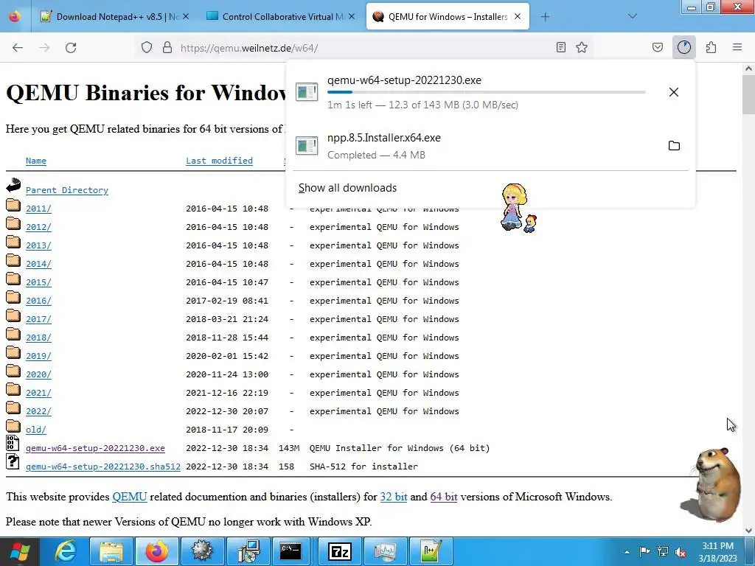Screen dimensions: 755x566
Task: Open the 2017/ folder link
Action: (x=38, y=319)
